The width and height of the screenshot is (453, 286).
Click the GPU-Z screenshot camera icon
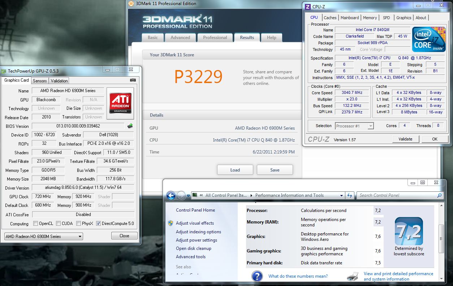pyautogui.click(x=133, y=80)
